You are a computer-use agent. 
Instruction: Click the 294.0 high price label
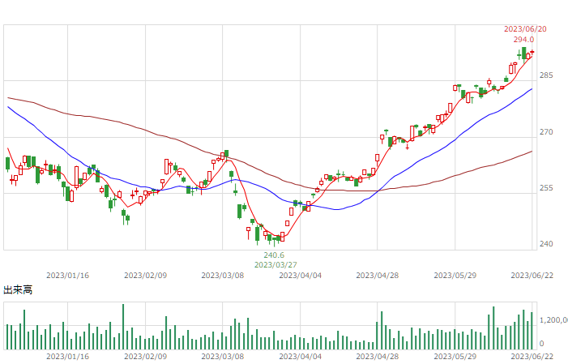click(523, 40)
